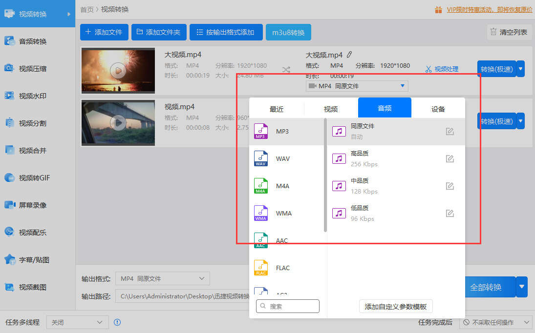Expand the 全部转换 dropdown arrow
Image resolution: width=535 pixels, height=333 pixels.
click(x=522, y=287)
